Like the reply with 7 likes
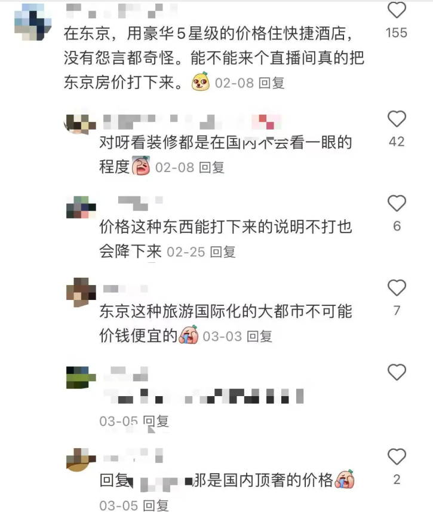 (397, 288)
